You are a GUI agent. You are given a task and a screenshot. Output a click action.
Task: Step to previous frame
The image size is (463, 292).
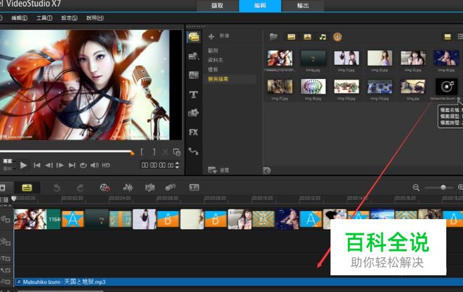pyautogui.click(x=49, y=165)
